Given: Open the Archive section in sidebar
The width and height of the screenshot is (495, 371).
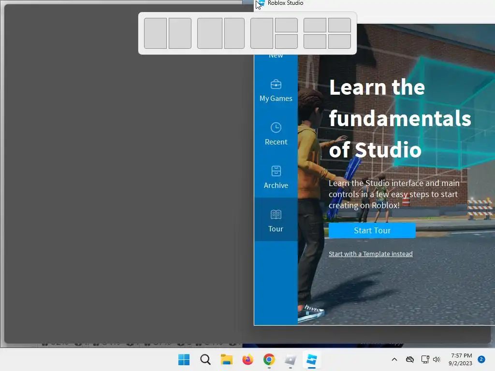Looking at the screenshot, I should click(x=276, y=177).
